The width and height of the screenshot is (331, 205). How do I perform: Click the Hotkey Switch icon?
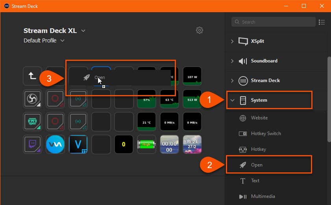pos(243,134)
